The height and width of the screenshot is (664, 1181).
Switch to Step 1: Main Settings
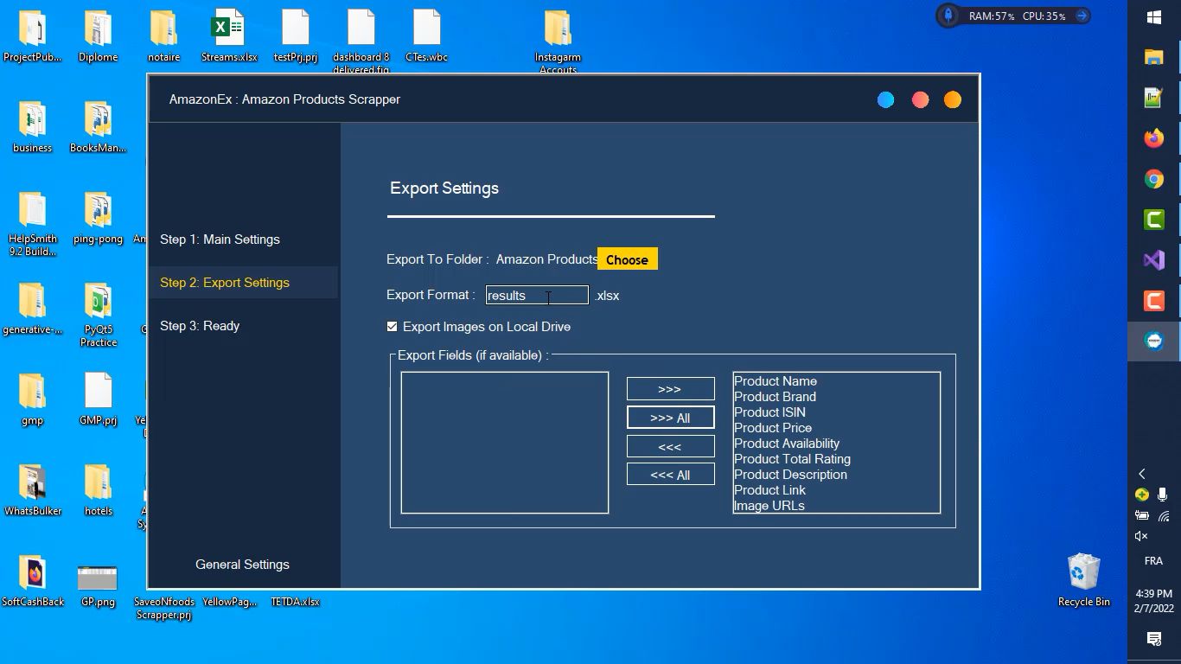[220, 239]
